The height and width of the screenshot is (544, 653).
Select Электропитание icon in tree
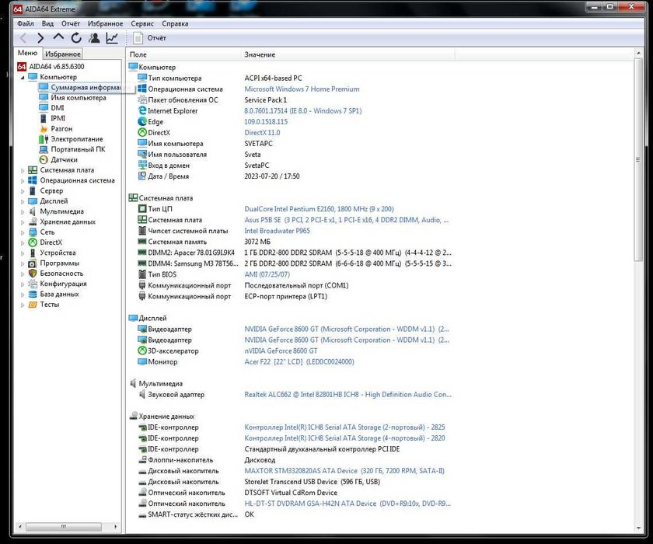tap(44, 139)
